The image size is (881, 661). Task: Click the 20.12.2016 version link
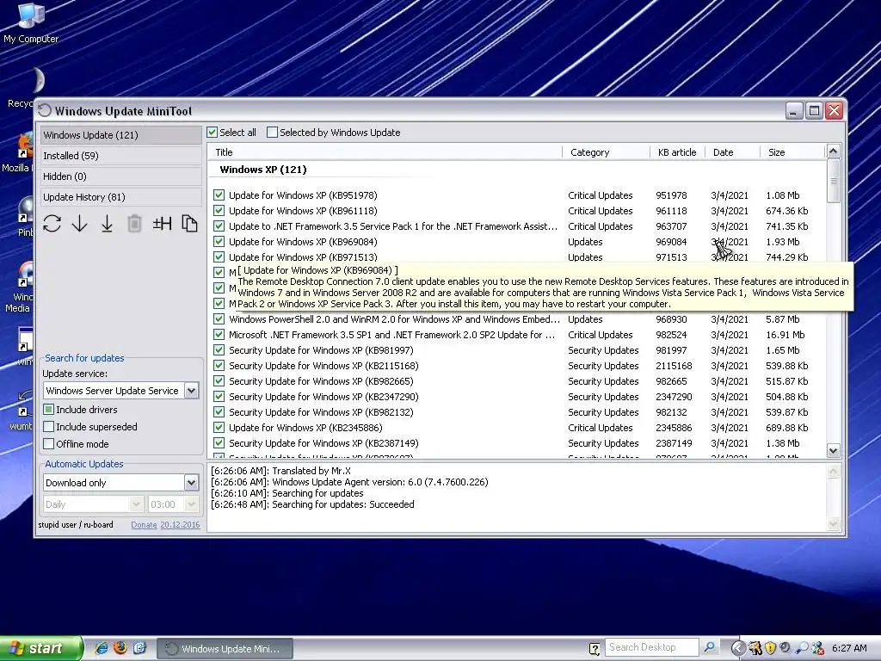coord(180,524)
